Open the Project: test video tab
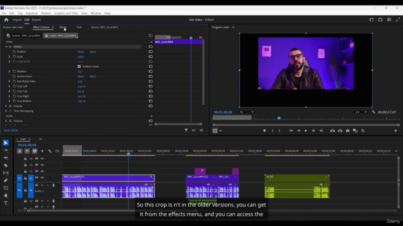The height and width of the screenshot is (226, 403). (x=13, y=27)
